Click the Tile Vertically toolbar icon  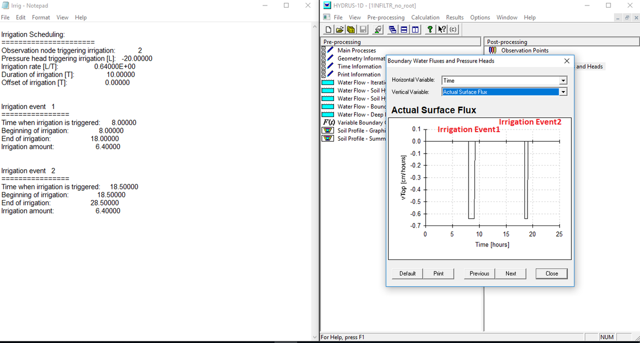point(415,29)
